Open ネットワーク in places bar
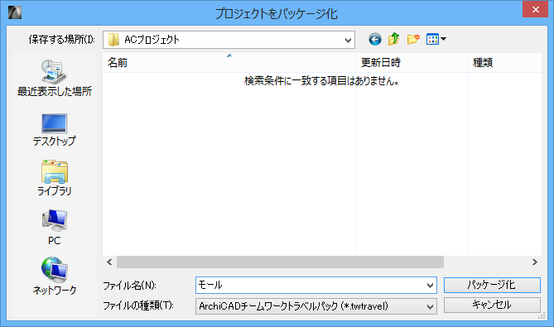Screen dimensions: 554x327 [x=55, y=276]
